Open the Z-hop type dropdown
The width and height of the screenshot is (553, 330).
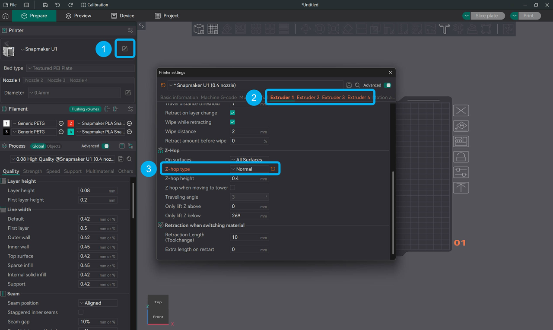pyautogui.click(x=249, y=169)
